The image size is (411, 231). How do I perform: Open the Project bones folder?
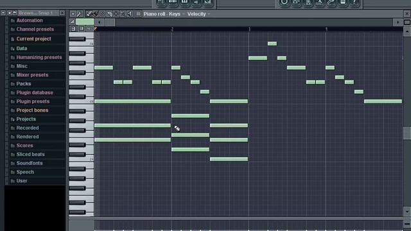click(32, 110)
